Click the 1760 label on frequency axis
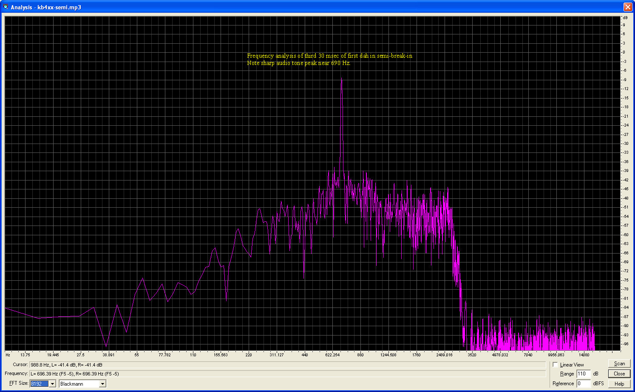Screen dimensions: 635x392 (x=416, y=355)
